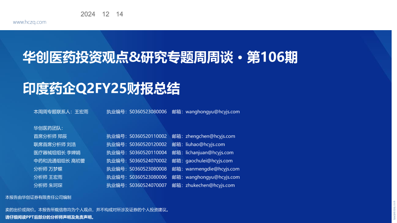This screenshot has height=223, width=397.
Task: Click the year 2024 in the date
Action: pyautogui.click(x=88, y=14)
